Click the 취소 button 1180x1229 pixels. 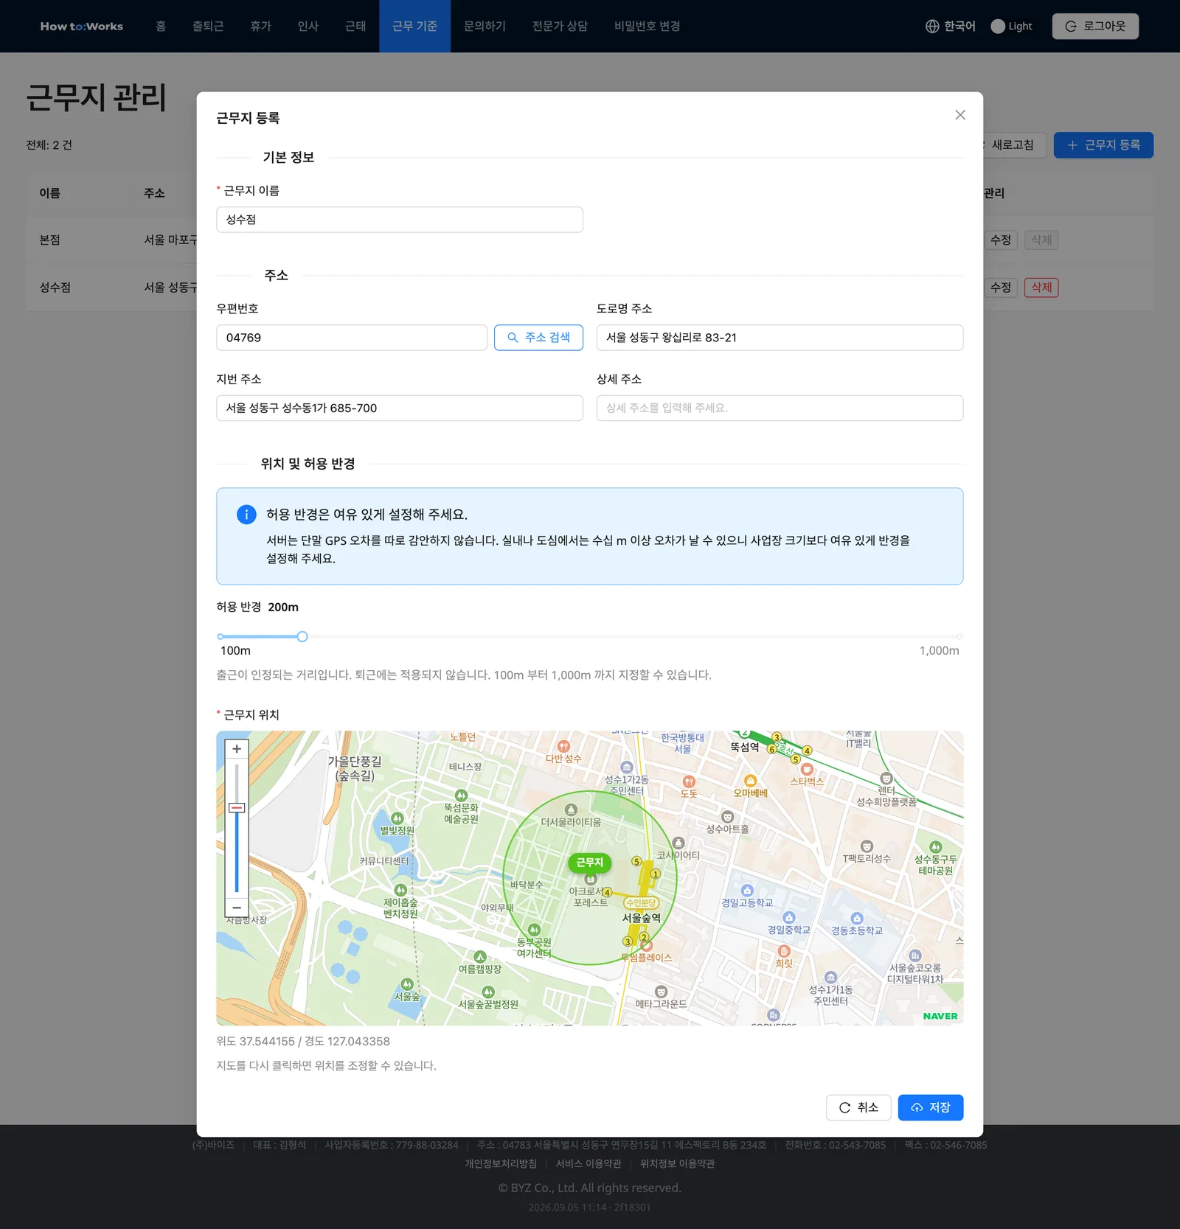[858, 1107]
